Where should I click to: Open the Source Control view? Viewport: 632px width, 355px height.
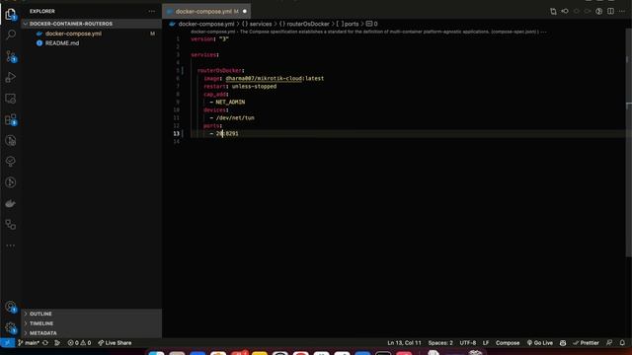pyautogui.click(x=11, y=56)
